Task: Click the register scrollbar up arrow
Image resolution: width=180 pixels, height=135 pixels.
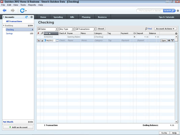Action: pyautogui.click(x=176, y=37)
